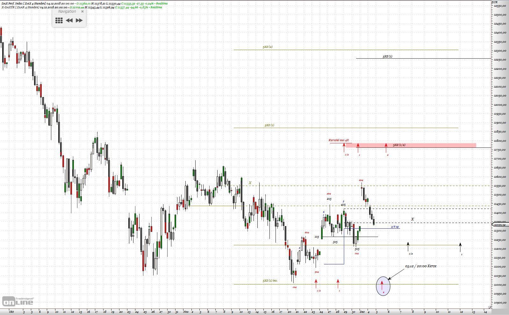509x315 pixels.
Task: Click the closing value C:11335,32 in DAX legend
Action: [x=128, y=4]
